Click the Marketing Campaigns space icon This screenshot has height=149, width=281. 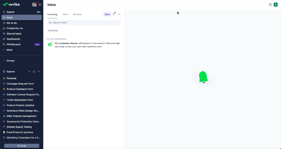[x=4, y=138]
